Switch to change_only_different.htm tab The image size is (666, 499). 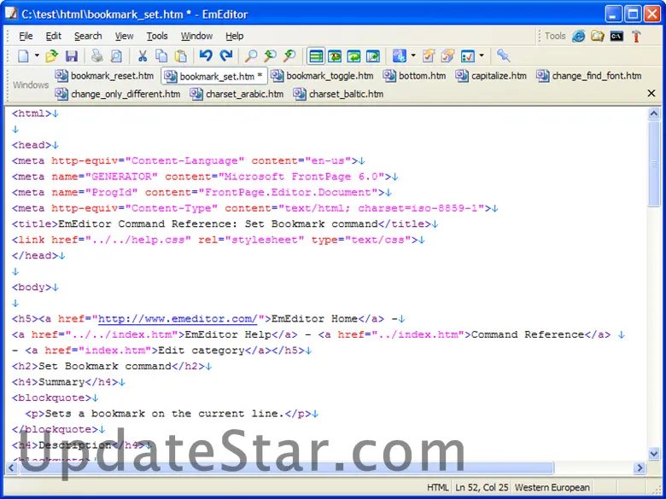118,94
